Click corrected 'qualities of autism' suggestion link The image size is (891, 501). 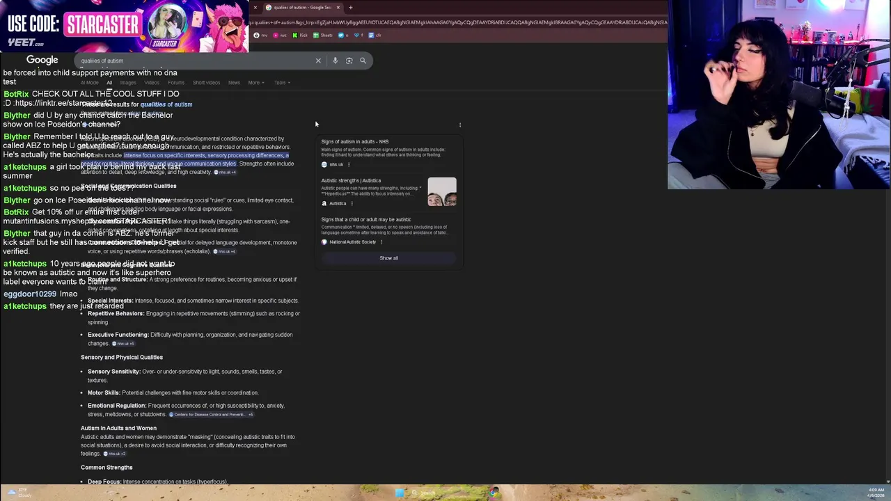pyautogui.click(x=166, y=104)
